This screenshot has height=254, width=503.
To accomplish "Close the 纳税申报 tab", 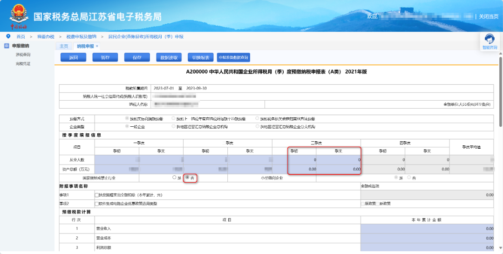I will [97, 46].
